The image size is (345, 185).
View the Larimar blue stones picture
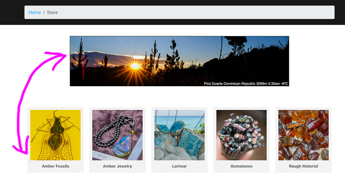[179, 135]
